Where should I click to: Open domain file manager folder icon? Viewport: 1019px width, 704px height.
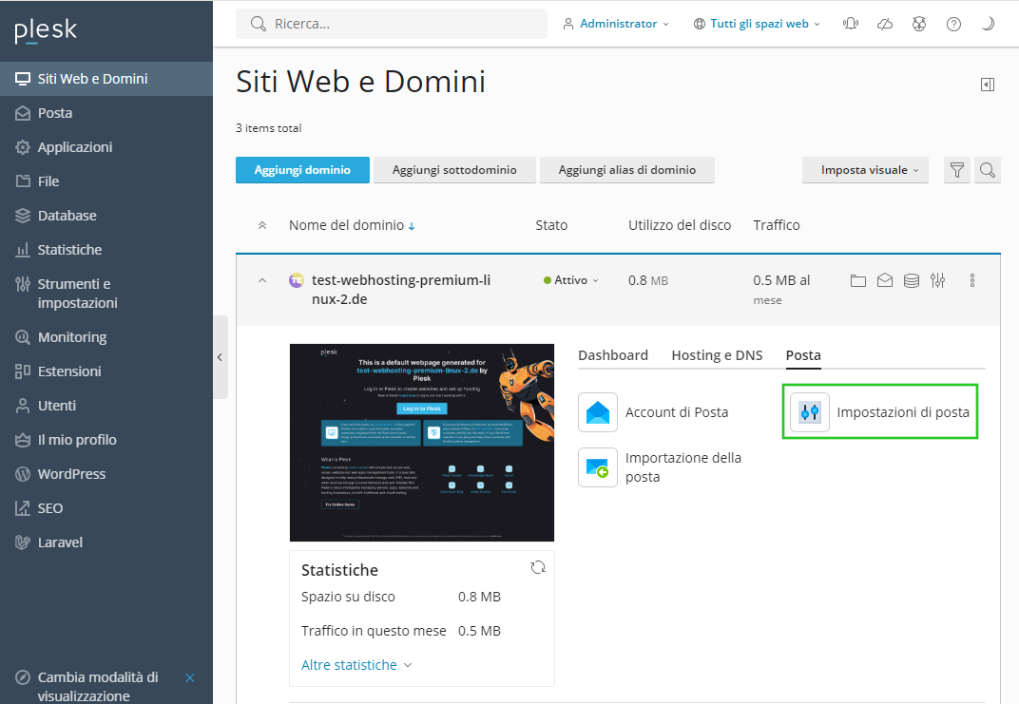coord(857,280)
